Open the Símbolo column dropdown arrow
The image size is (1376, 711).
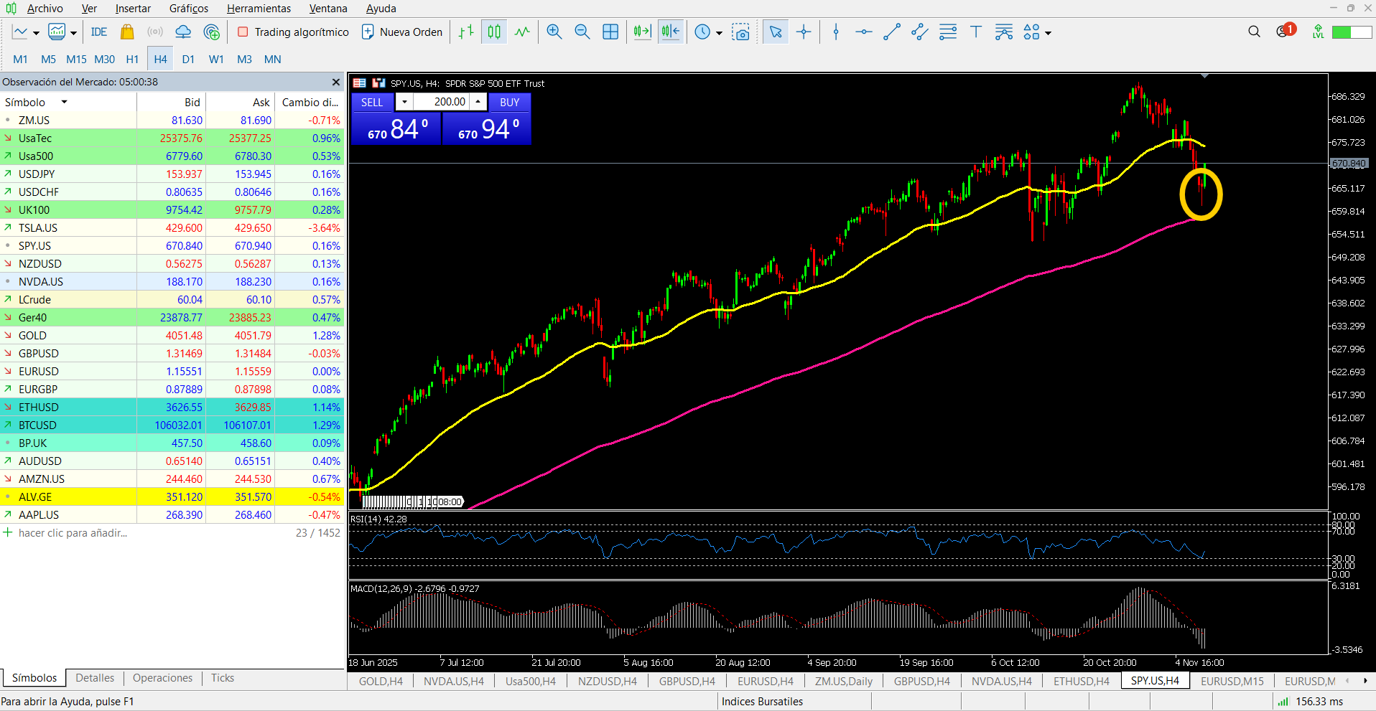[64, 102]
